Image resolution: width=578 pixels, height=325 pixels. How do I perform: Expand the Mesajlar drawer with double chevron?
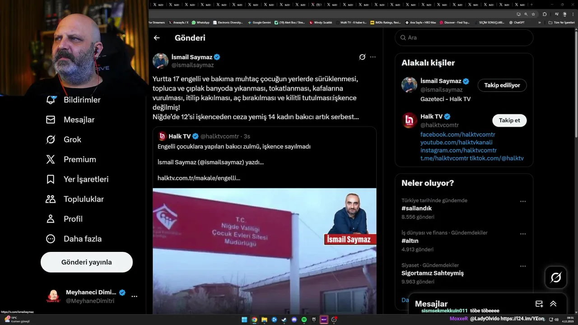[553, 304]
